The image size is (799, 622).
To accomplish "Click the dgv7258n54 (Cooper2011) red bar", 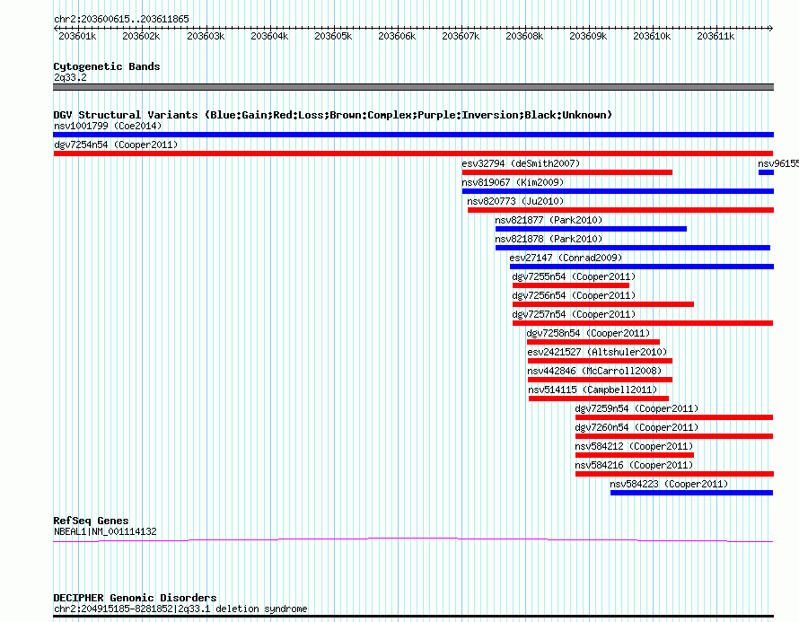I will (x=593, y=342).
